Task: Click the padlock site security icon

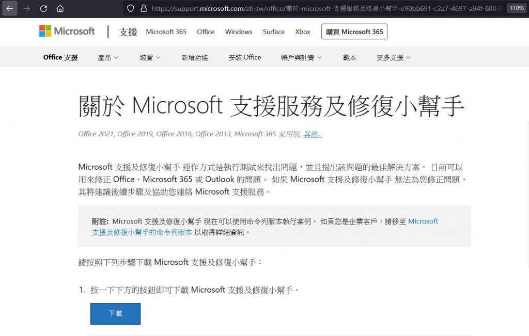Action: point(144,8)
